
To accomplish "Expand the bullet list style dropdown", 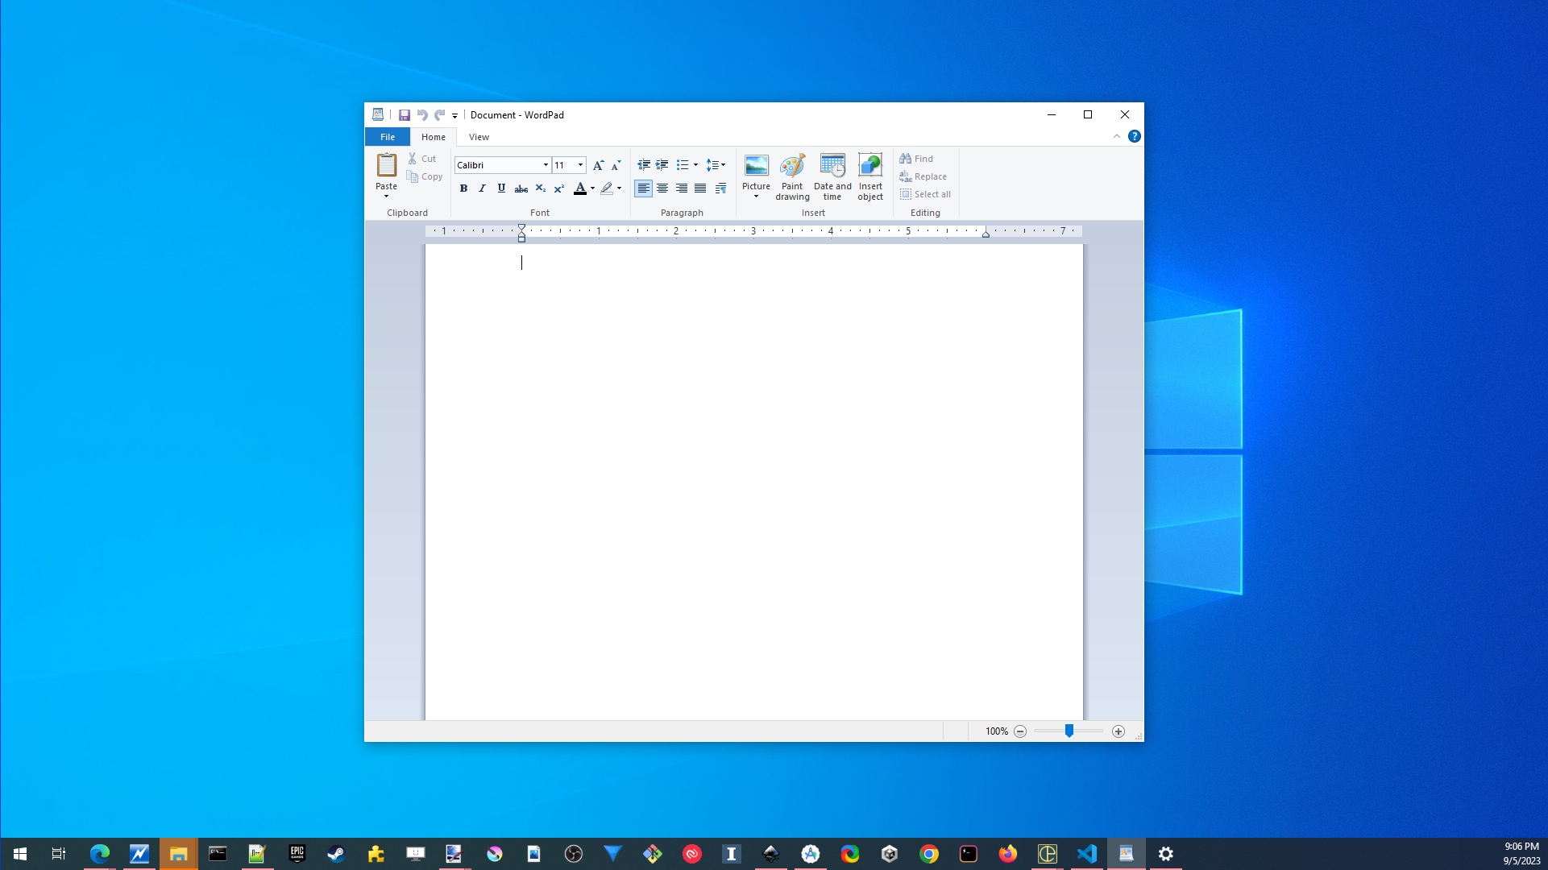I will [696, 165].
